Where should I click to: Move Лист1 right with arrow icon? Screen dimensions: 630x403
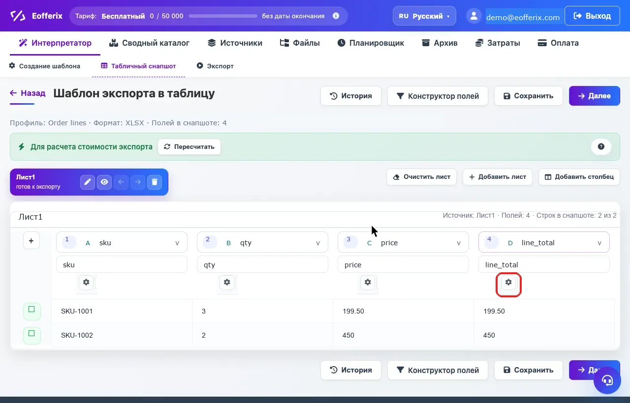[x=138, y=182]
